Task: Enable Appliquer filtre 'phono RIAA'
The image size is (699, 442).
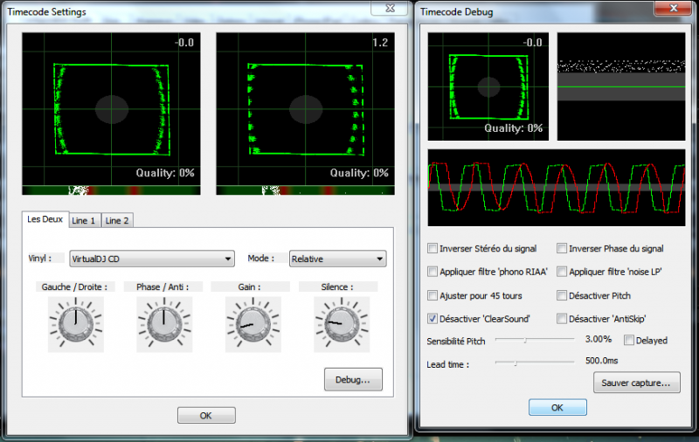Action: point(433,272)
